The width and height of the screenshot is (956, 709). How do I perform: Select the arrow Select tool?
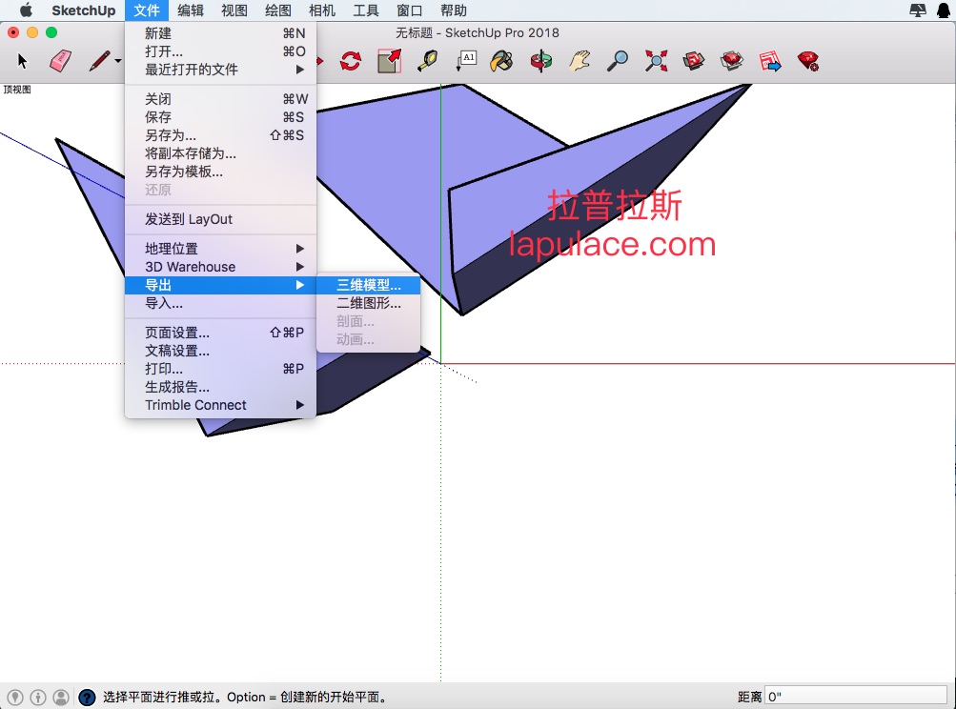pyautogui.click(x=23, y=61)
